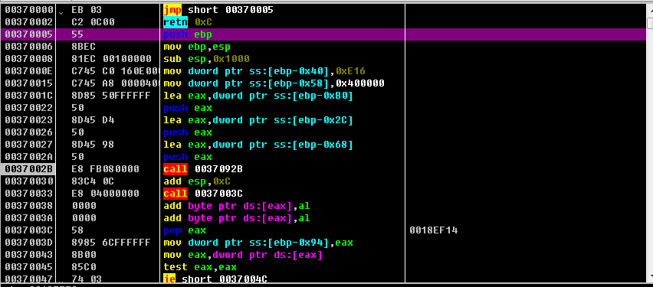Click pop eax instruction
Screen dimensions: 653x287
(x=185, y=230)
